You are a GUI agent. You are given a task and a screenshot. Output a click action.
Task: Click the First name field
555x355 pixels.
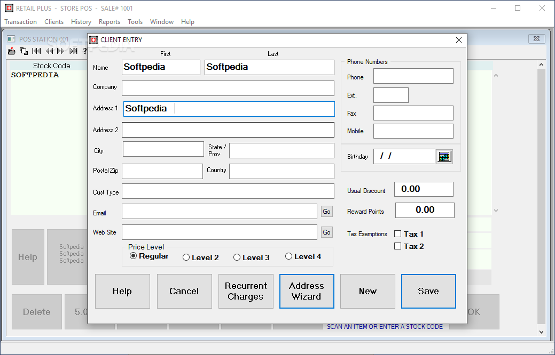click(x=161, y=67)
